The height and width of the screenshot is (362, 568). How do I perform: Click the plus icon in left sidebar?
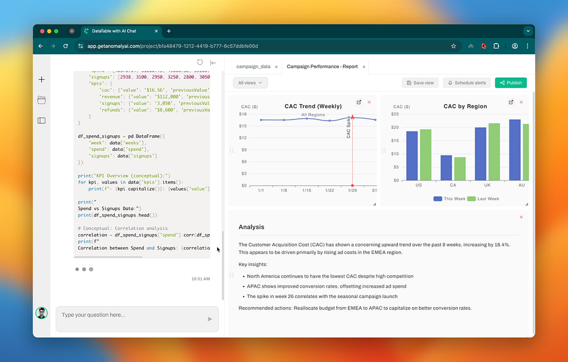pyautogui.click(x=42, y=80)
